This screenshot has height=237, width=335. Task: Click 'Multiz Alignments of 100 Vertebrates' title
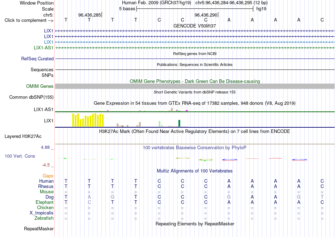tap(195, 171)
